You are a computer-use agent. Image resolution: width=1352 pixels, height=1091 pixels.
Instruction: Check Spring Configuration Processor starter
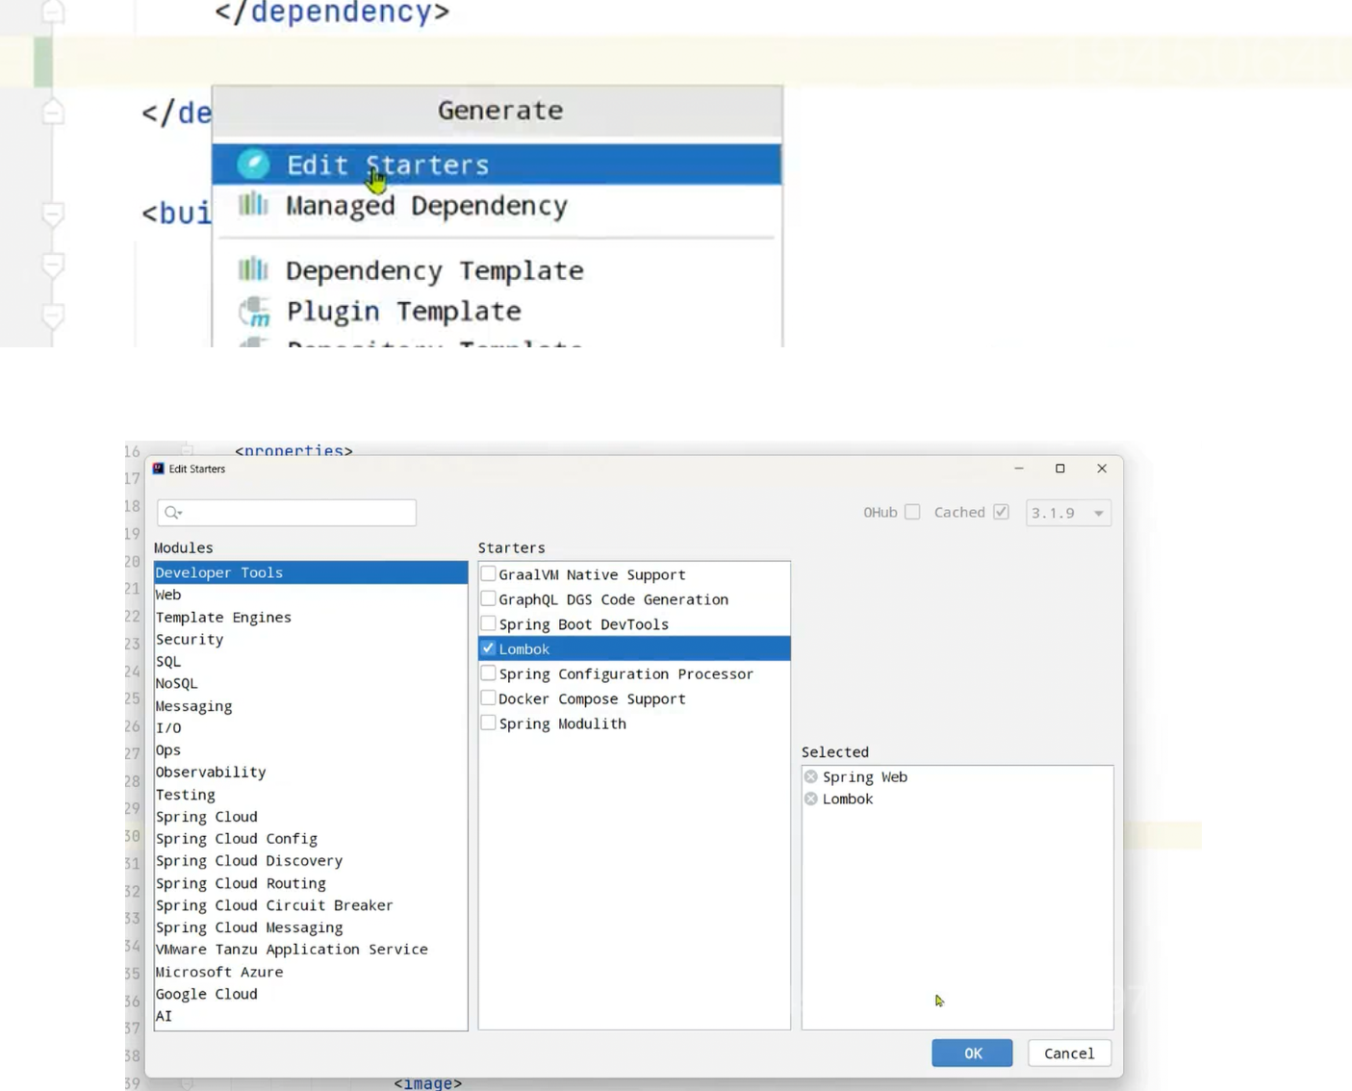tap(489, 673)
